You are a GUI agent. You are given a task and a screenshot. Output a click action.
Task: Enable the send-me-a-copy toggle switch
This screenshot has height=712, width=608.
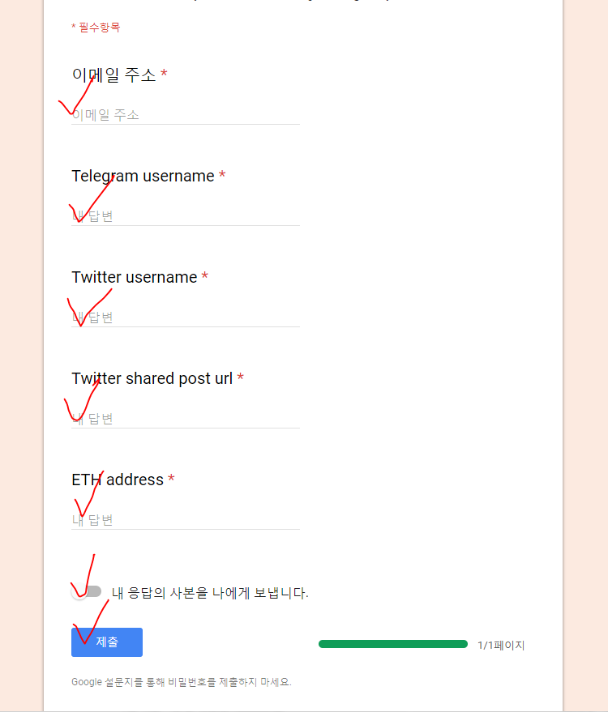tap(87, 592)
